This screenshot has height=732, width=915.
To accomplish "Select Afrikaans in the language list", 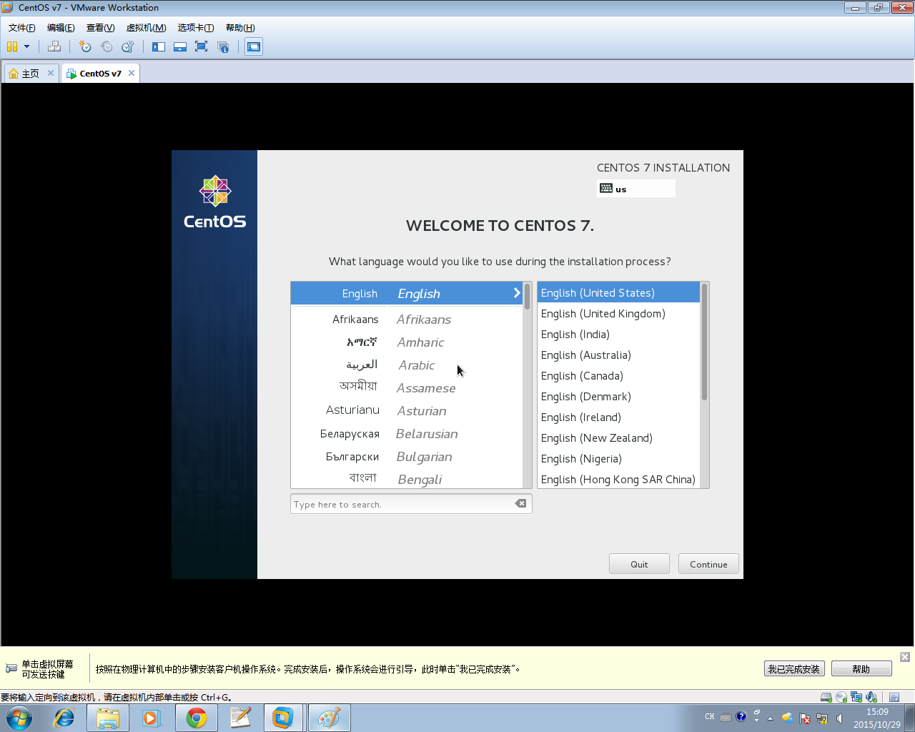I will tap(407, 320).
